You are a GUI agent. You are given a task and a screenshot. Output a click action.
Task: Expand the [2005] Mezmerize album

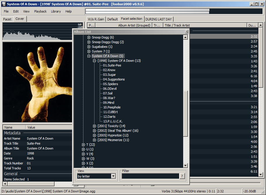coord(94,140)
